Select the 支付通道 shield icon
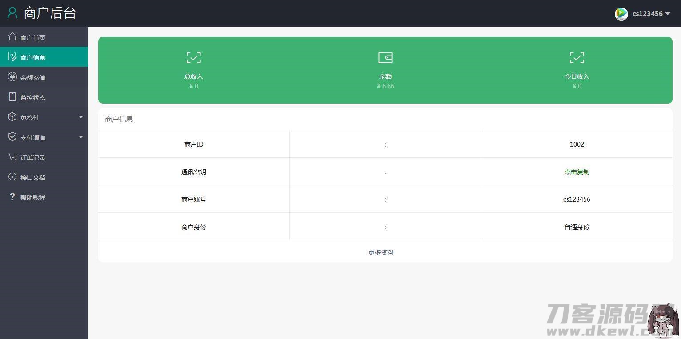Viewport: 681px width, 339px height. coord(12,137)
